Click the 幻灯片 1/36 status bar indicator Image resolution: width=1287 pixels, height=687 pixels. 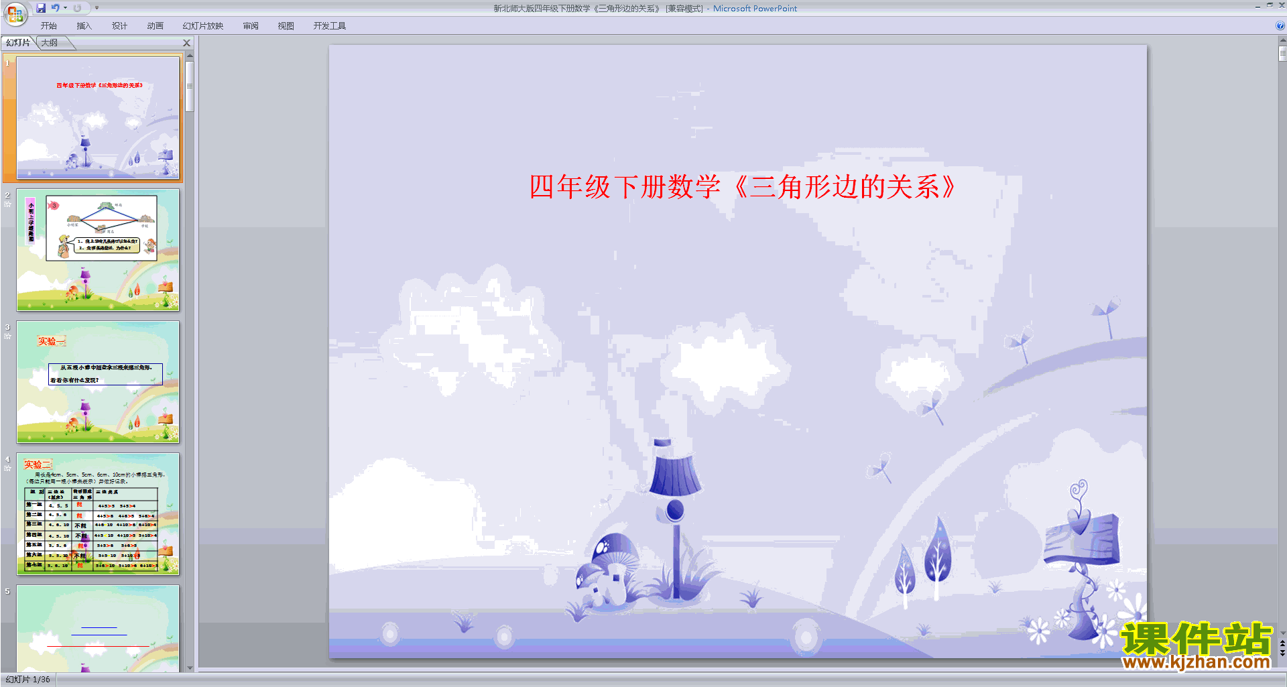coord(28,680)
